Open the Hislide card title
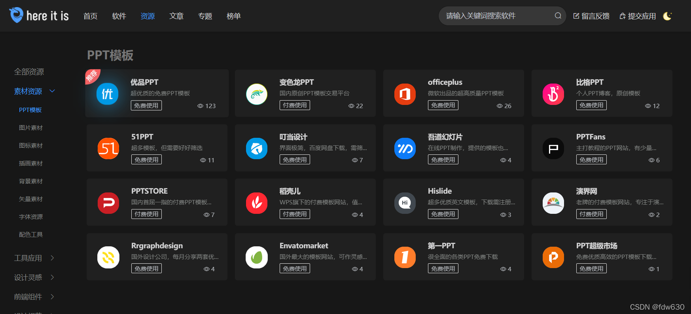Viewport: 691px width, 314px height. [440, 191]
